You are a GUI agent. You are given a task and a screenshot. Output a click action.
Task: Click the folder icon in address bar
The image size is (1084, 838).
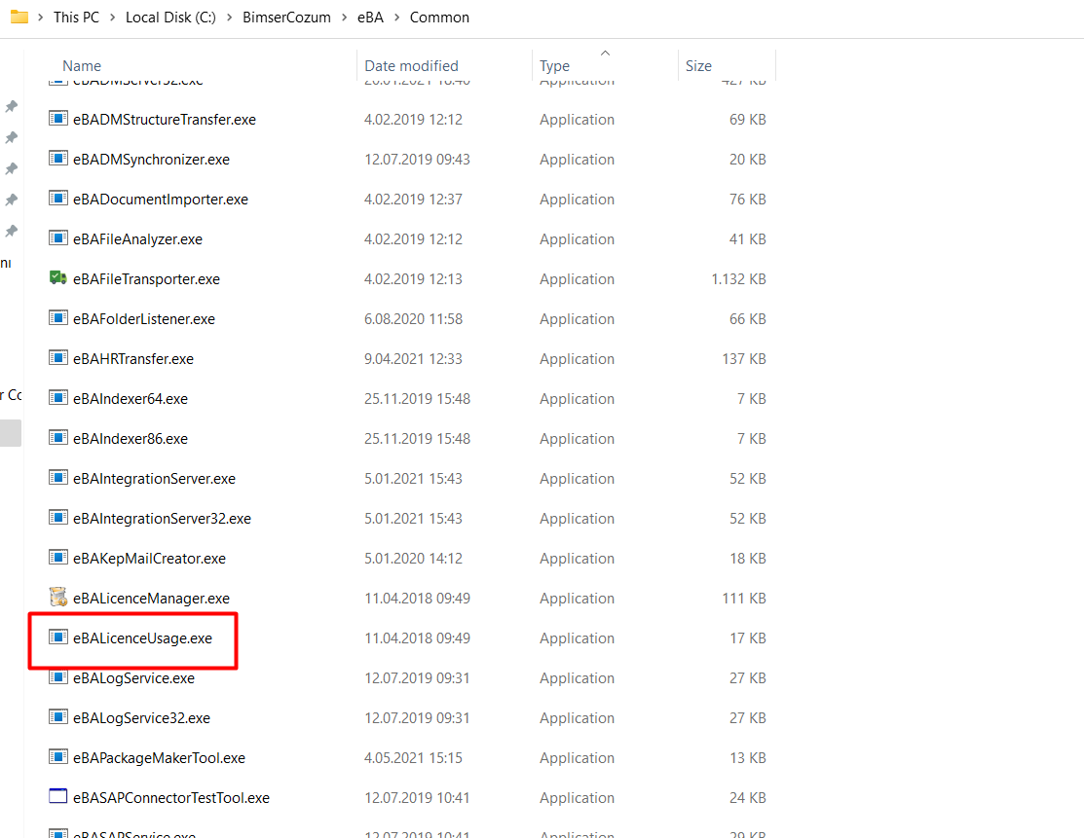[x=19, y=17]
